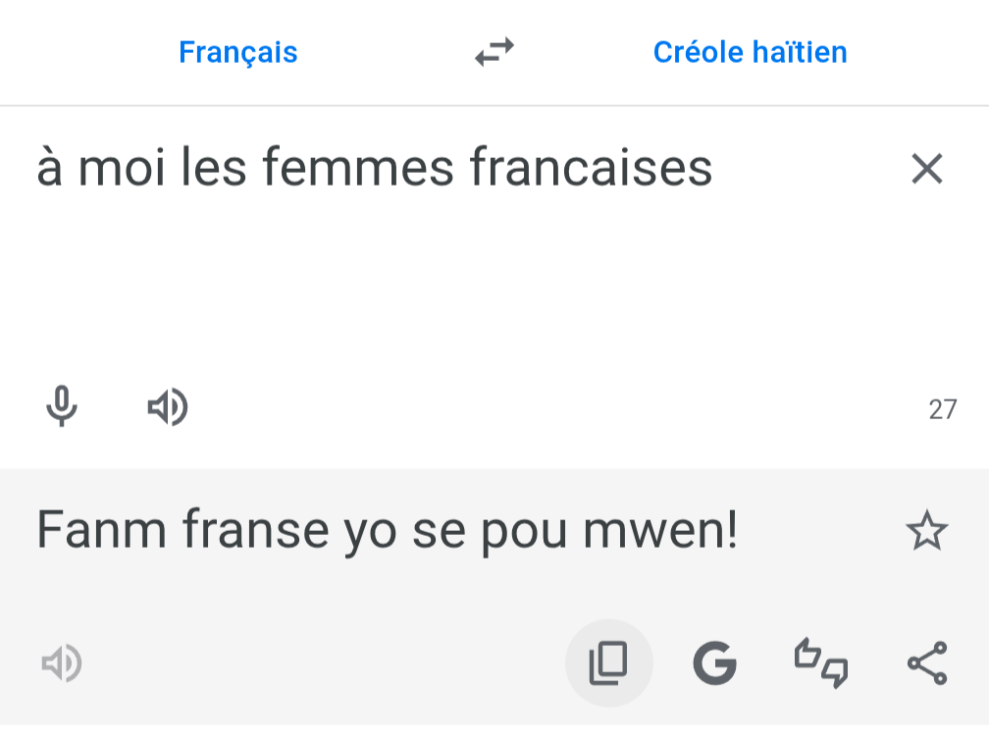
Task: Start voice input with the microphone
Action: pos(62,406)
